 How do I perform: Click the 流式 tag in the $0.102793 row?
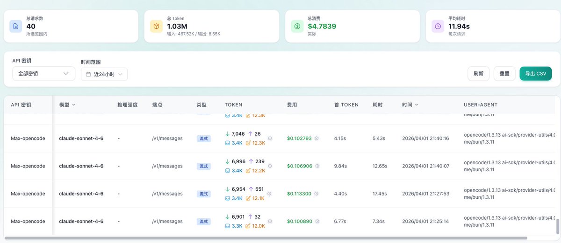[204, 139]
